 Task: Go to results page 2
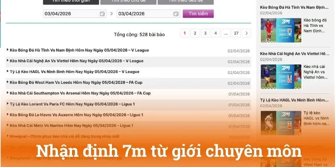coord(195,33)
